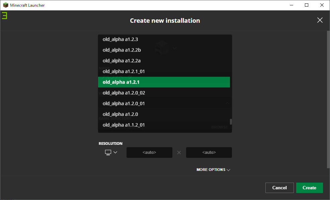Select version old_alpha a1.2.1_01

(x=164, y=72)
